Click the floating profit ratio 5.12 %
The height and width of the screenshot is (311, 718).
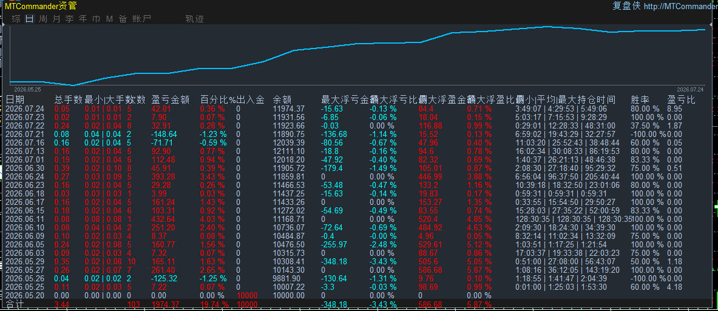[x=479, y=244]
